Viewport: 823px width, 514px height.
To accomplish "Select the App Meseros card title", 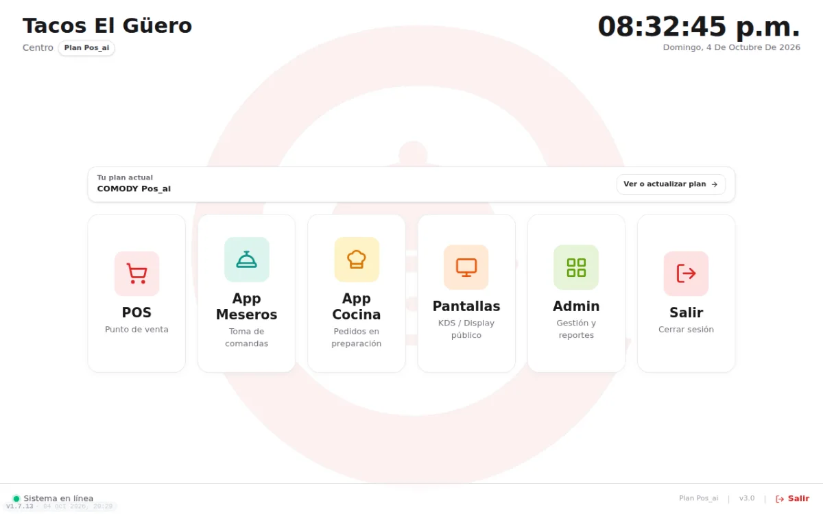I will pyautogui.click(x=247, y=306).
